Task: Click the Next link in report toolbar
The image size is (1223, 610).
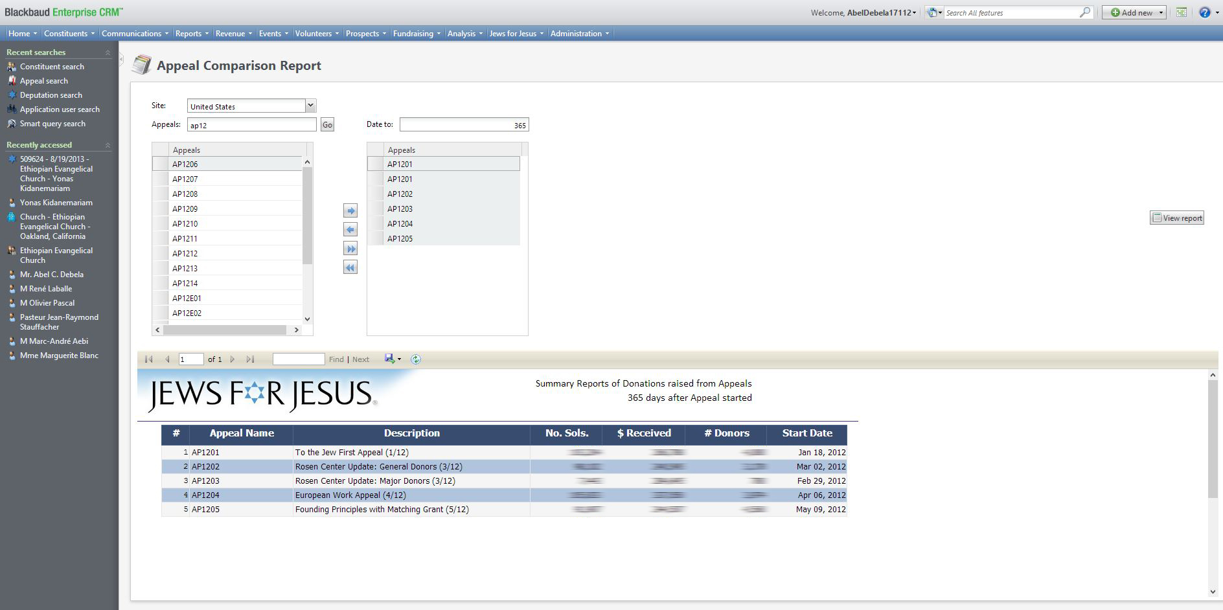Action: pyautogui.click(x=361, y=359)
